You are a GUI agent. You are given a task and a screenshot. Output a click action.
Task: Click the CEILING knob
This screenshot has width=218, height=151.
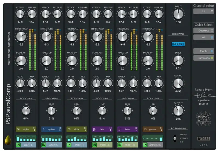click(178, 83)
